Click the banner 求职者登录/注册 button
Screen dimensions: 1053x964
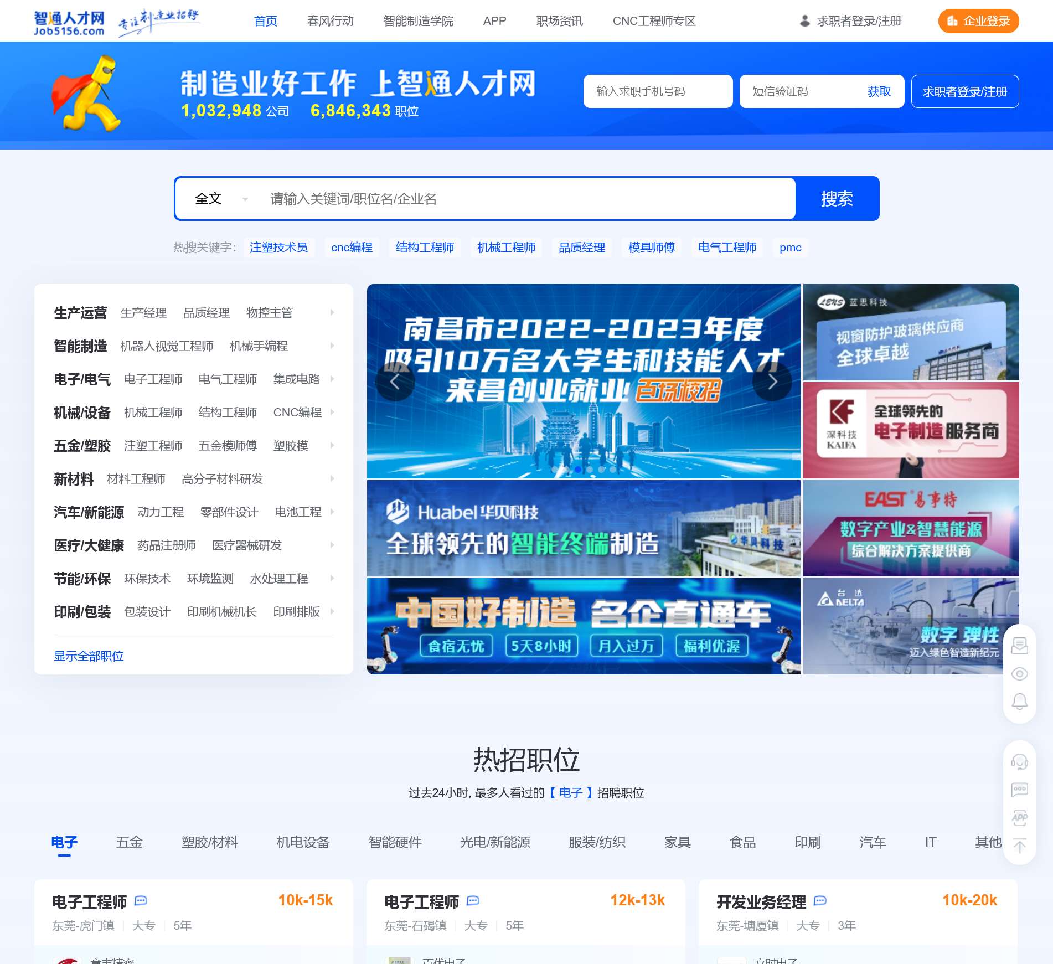coord(965,91)
